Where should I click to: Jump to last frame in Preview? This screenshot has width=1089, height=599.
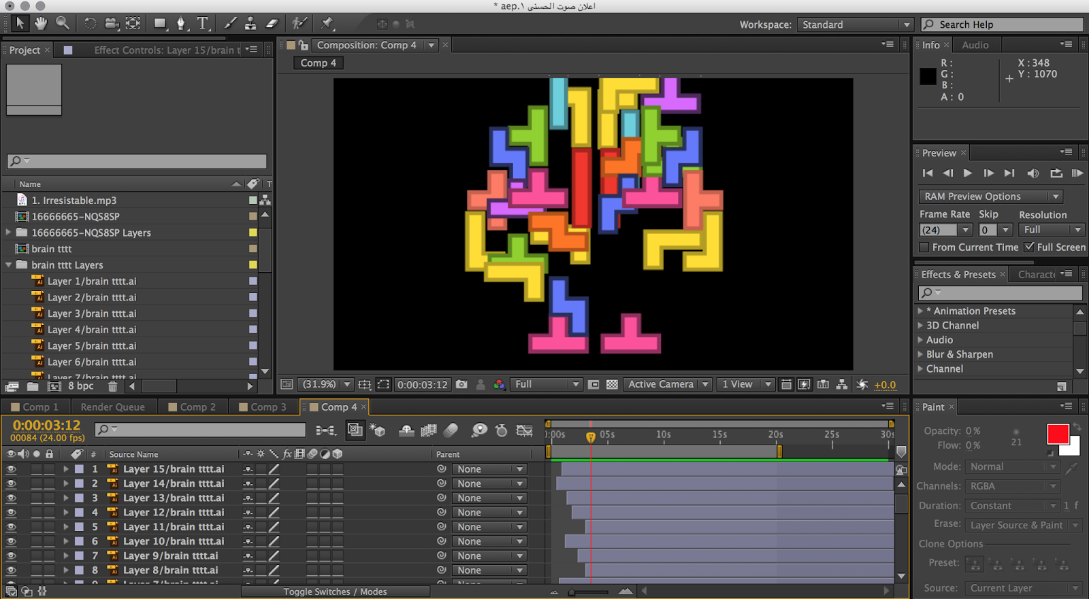click(1009, 173)
